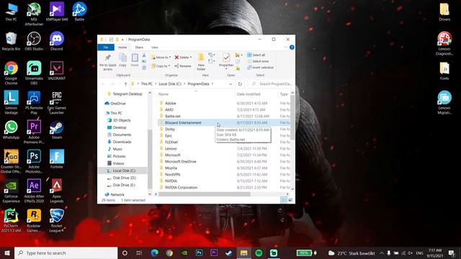Open the Copy to dropdown
Image resolution: width=461 pixels, height=259 pixels.
click(161, 66)
